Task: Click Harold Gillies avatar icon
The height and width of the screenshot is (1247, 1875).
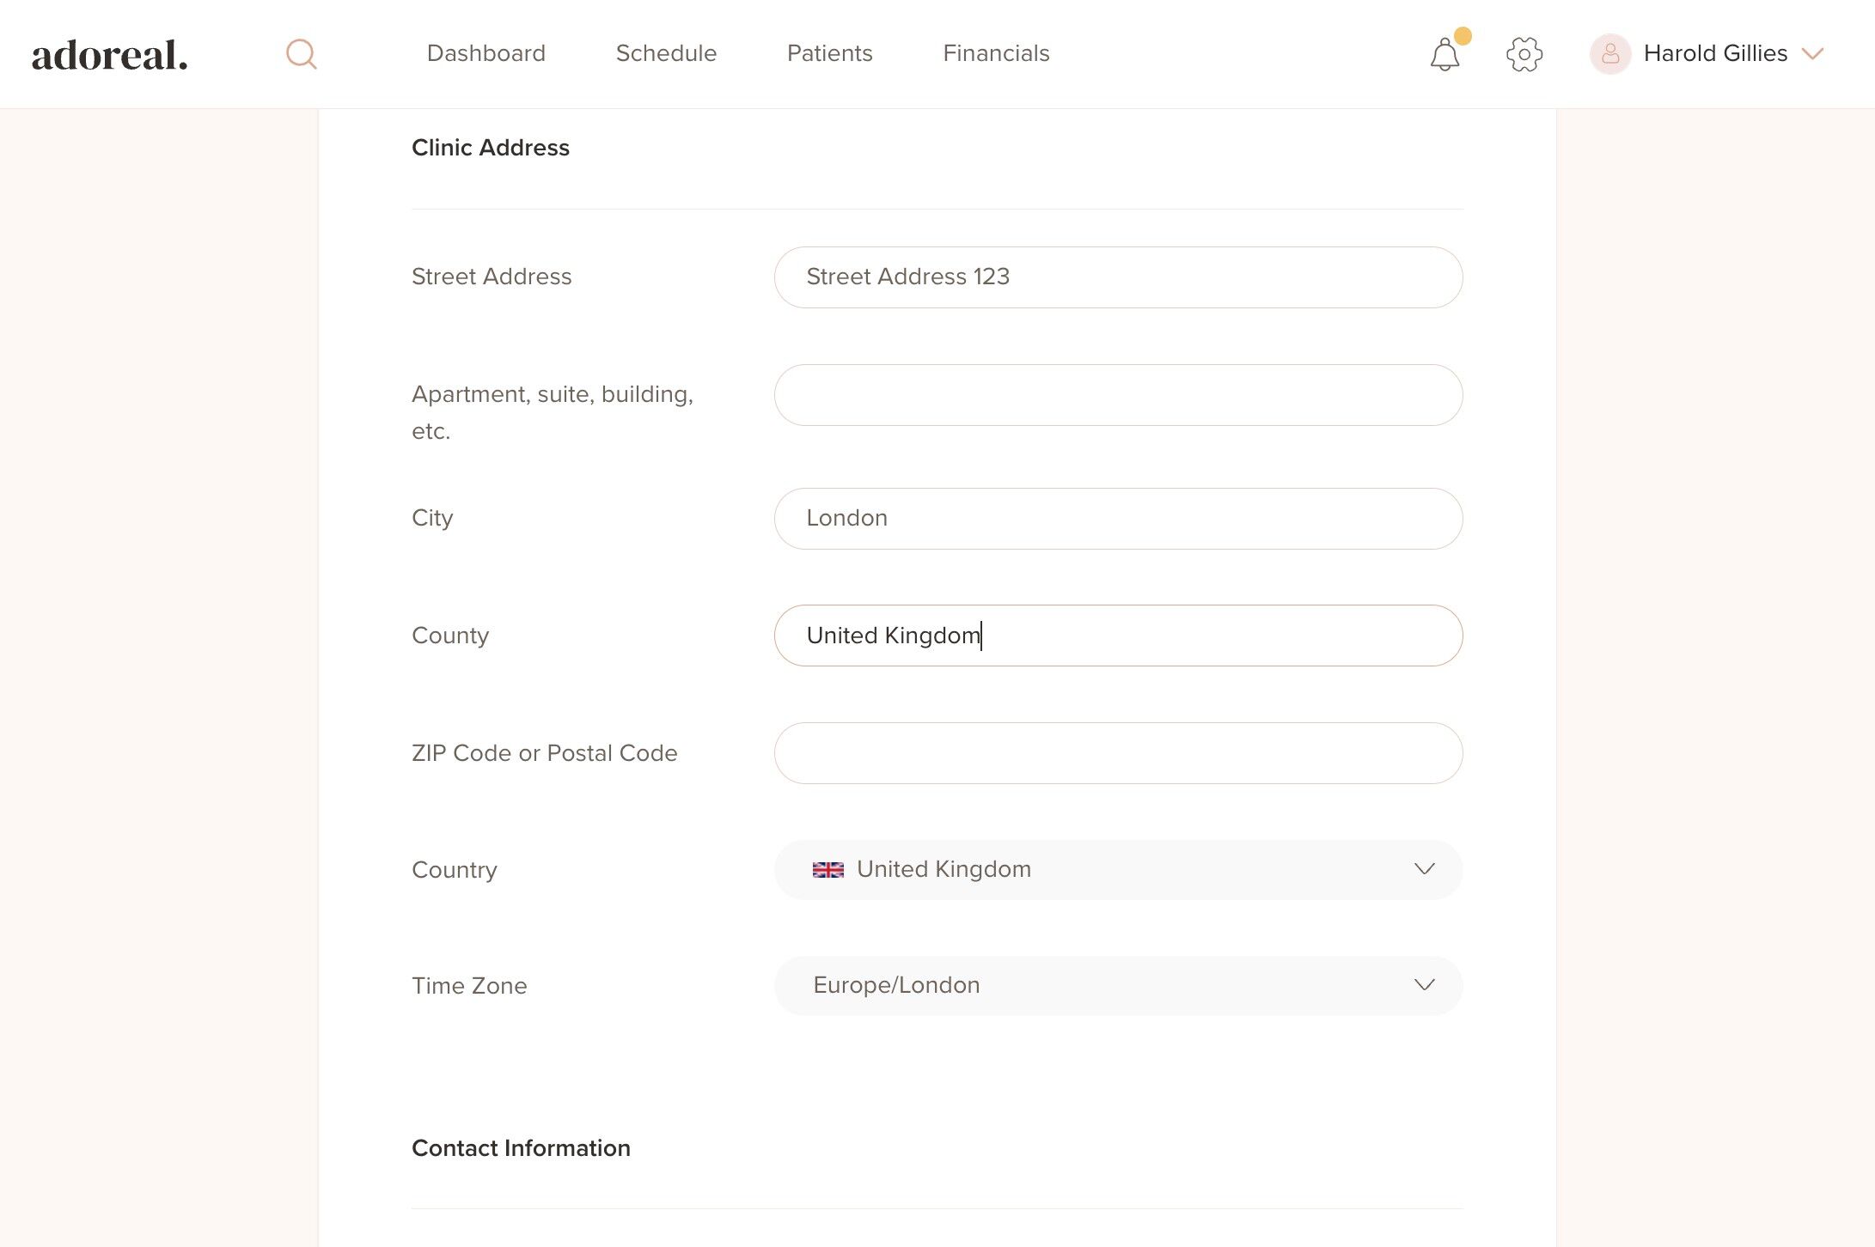Action: [1610, 54]
